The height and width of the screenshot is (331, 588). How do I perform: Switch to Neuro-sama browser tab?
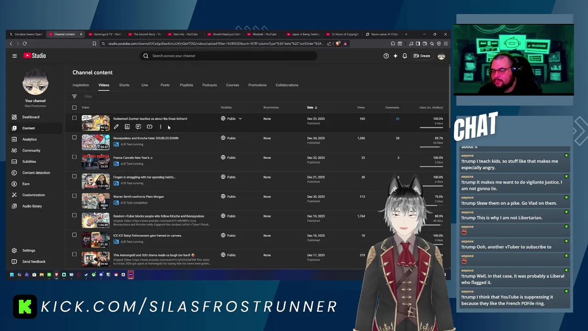click(x=382, y=34)
